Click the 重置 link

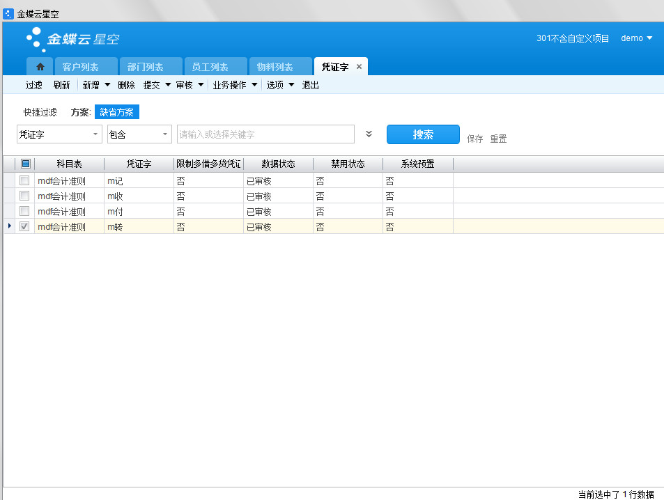tap(498, 139)
